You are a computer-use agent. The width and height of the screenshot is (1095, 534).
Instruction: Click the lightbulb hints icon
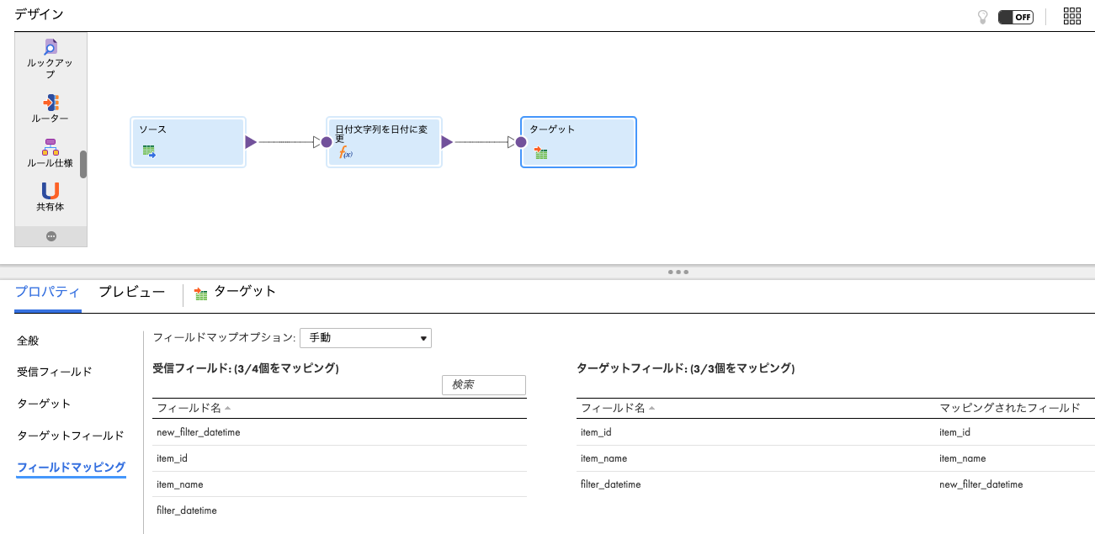982,15
